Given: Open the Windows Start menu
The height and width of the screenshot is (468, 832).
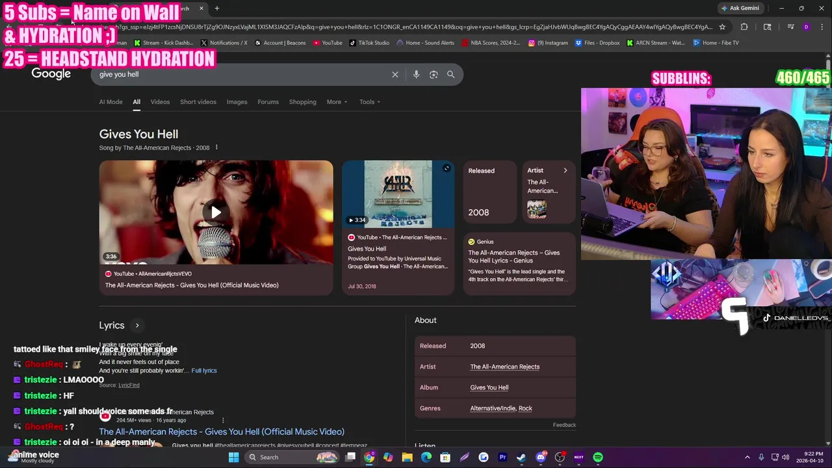Looking at the screenshot, I should 234,457.
